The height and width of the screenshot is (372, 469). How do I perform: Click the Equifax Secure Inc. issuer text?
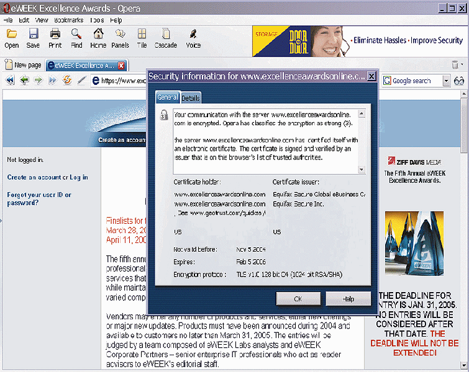298,204
